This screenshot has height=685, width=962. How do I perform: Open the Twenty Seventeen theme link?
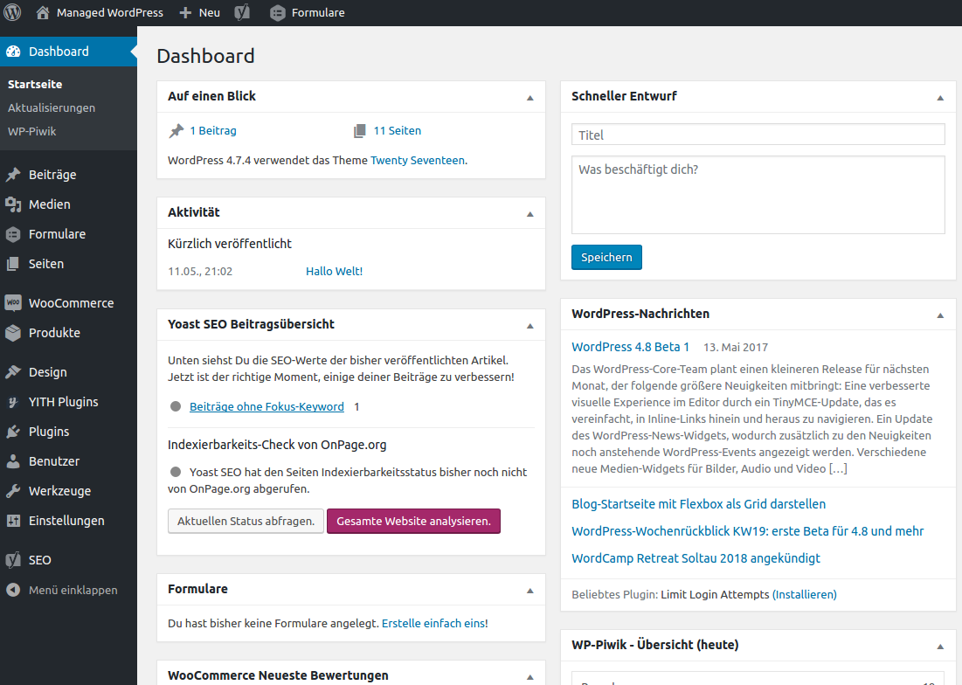point(417,161)
